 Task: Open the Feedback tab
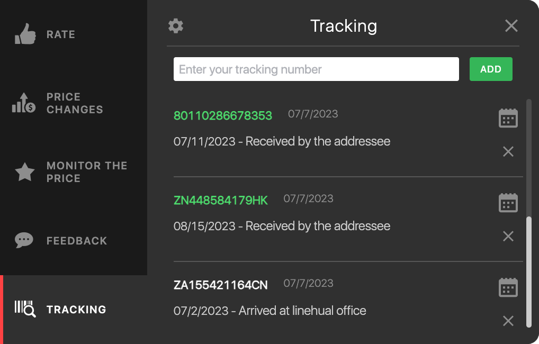(x=76, y=241)
